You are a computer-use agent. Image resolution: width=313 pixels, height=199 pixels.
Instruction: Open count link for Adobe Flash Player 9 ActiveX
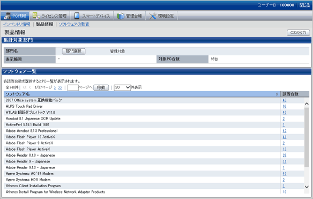coord(284,143)
